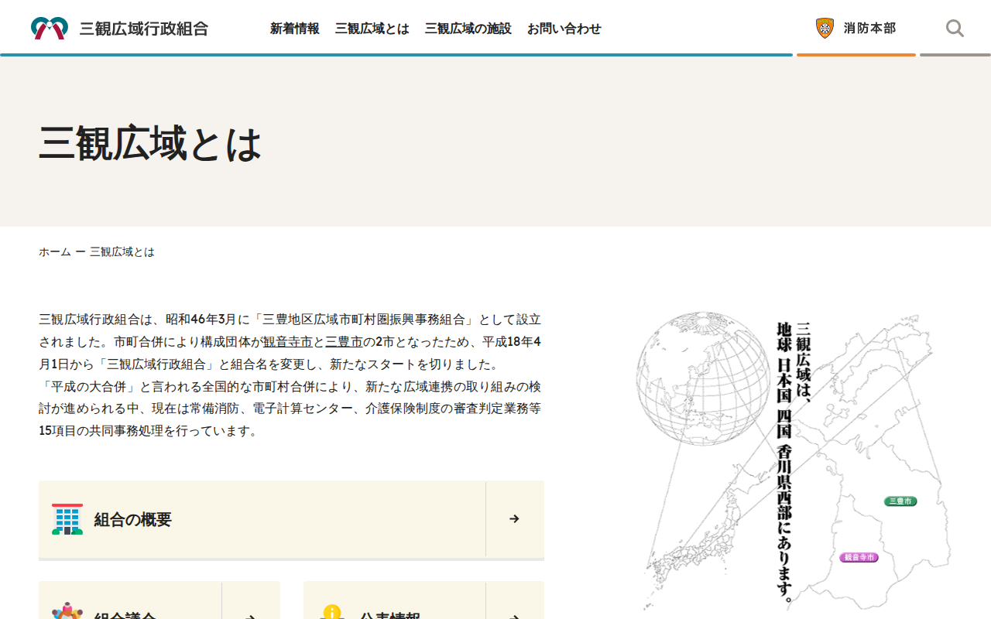Screen dimensions: 991x619
Task: Open the 組合の概要 card
Action: coord(291,519)
